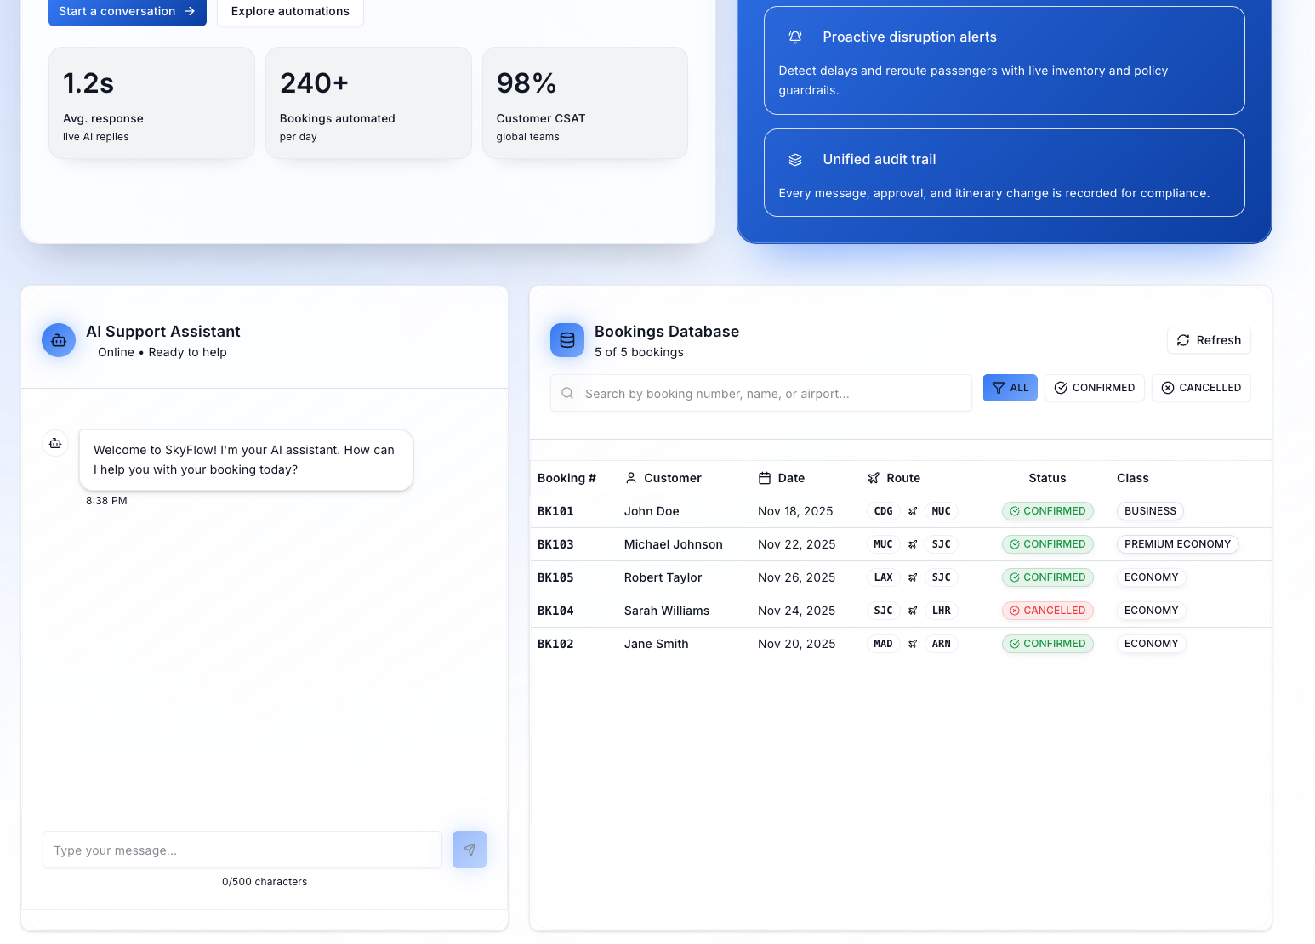Click Explore automations

(x=290, y=11)
